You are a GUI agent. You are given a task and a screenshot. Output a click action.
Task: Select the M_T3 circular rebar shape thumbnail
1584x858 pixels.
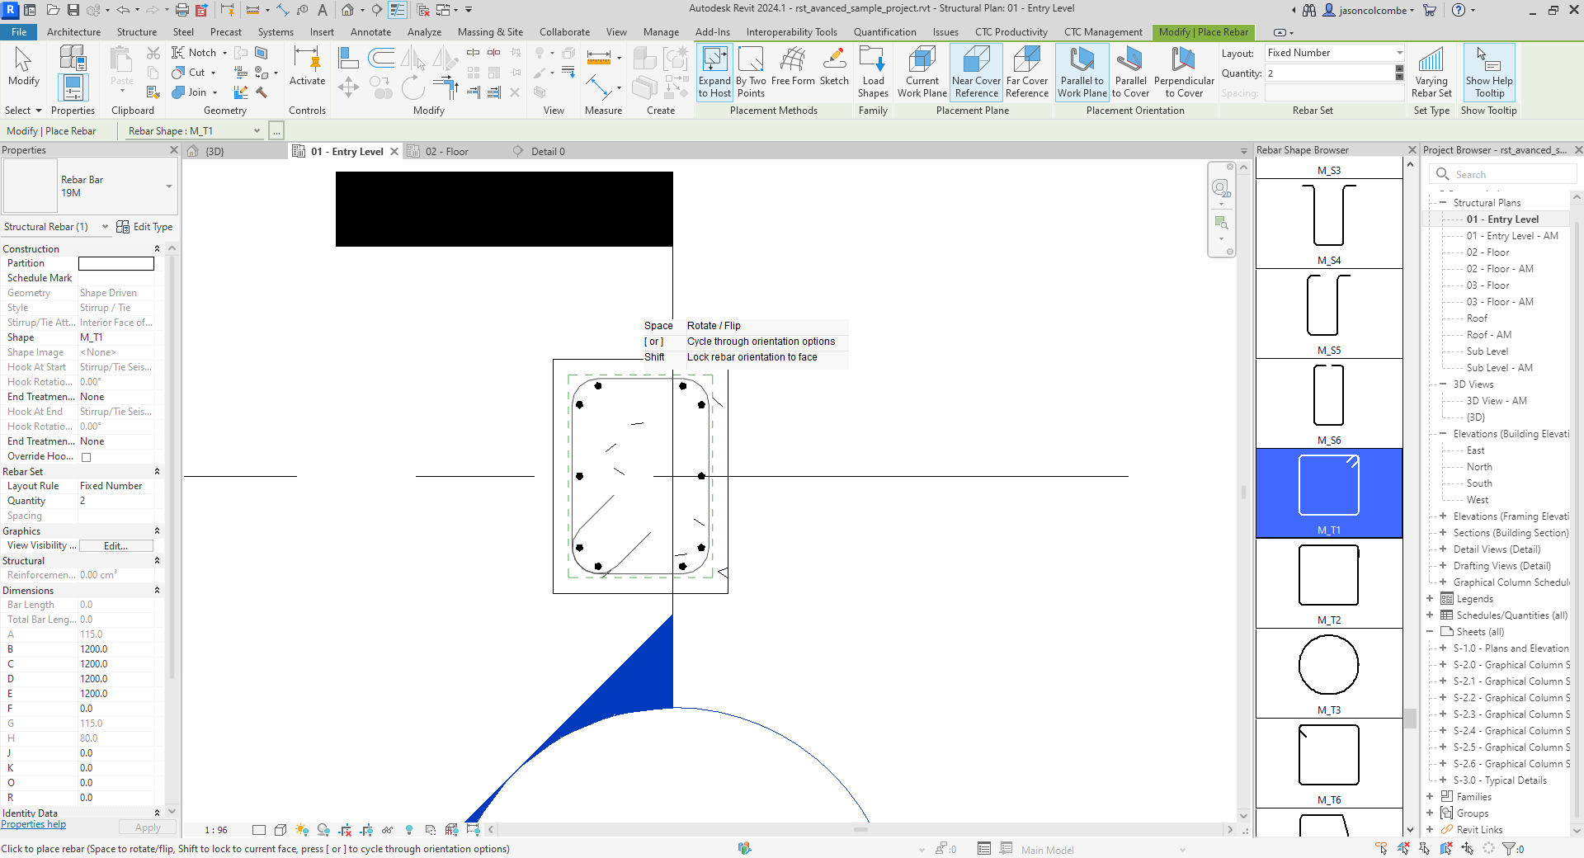[x=1328, y=665]
